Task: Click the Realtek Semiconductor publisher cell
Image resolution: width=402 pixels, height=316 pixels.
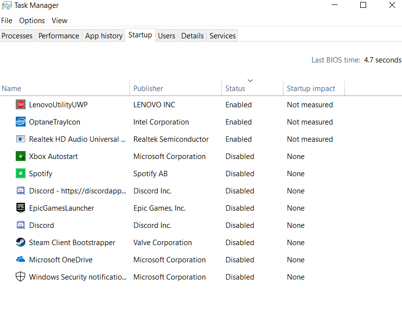Action: click(x=171, y=139)
